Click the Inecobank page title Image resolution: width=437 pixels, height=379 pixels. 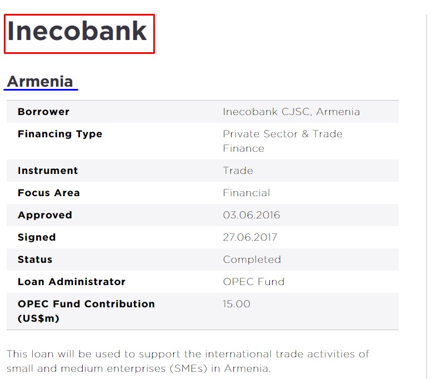pyautogui.click(x=77, y=32)
